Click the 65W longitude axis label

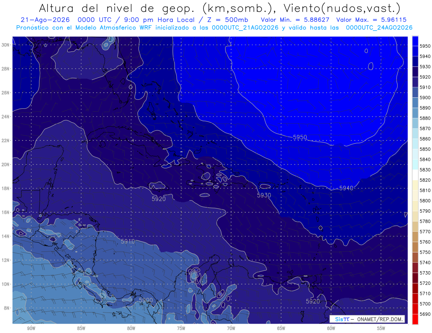[x=281, y=328]
